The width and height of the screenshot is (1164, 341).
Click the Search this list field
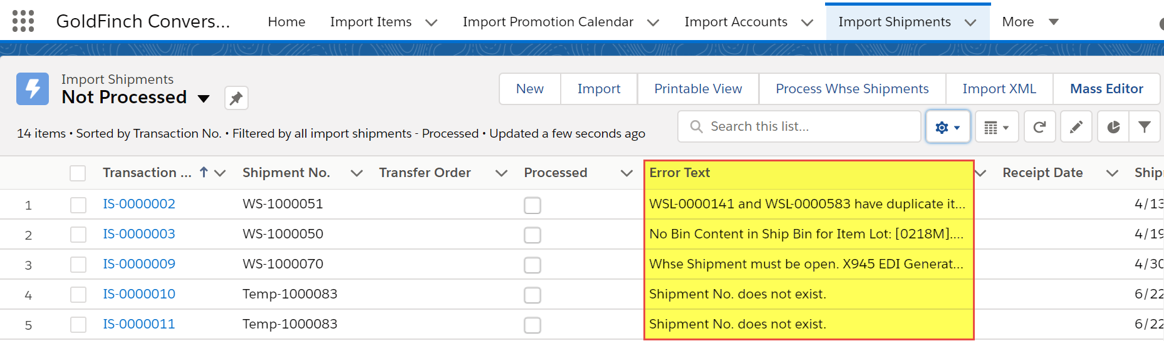point(799,127)
